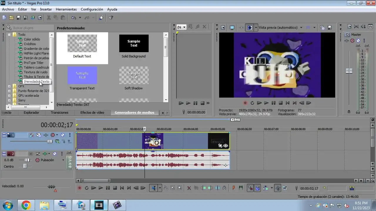Open track motion on video track 1
The width and height of the screenshot is (376, 211).
[39, 135]
